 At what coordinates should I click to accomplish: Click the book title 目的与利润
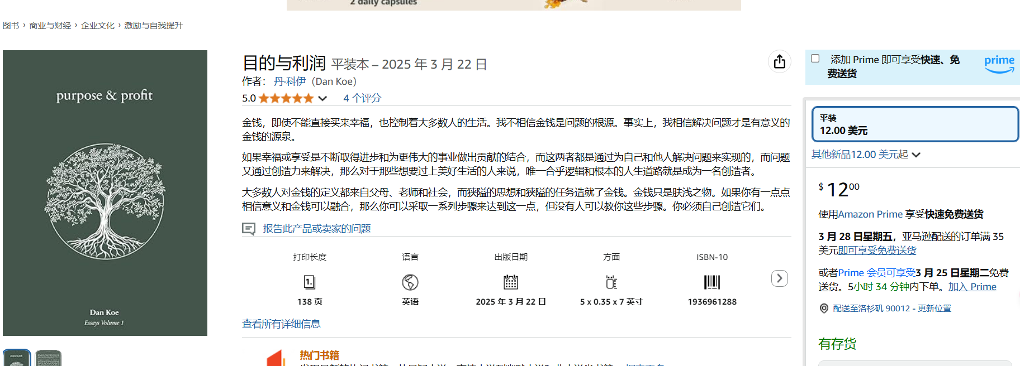pos(284,63)
